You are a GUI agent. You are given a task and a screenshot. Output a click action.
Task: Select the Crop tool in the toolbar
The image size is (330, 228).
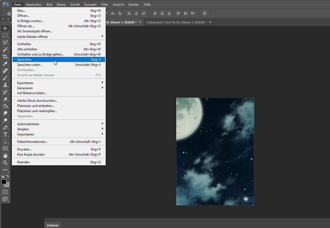[5, 57]
